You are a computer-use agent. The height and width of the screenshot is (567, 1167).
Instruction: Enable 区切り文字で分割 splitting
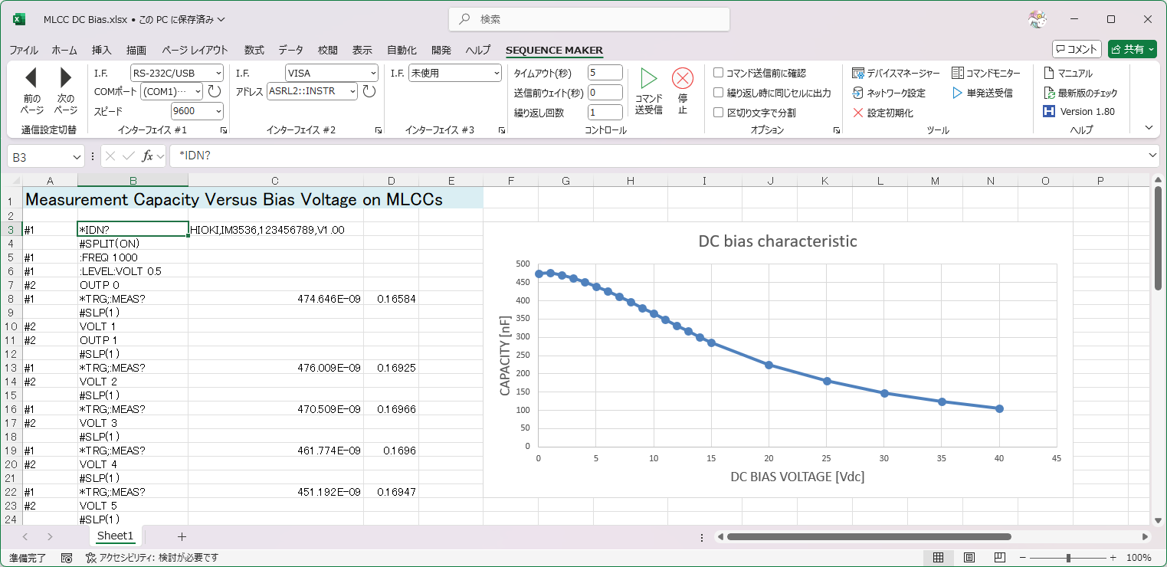718,112
